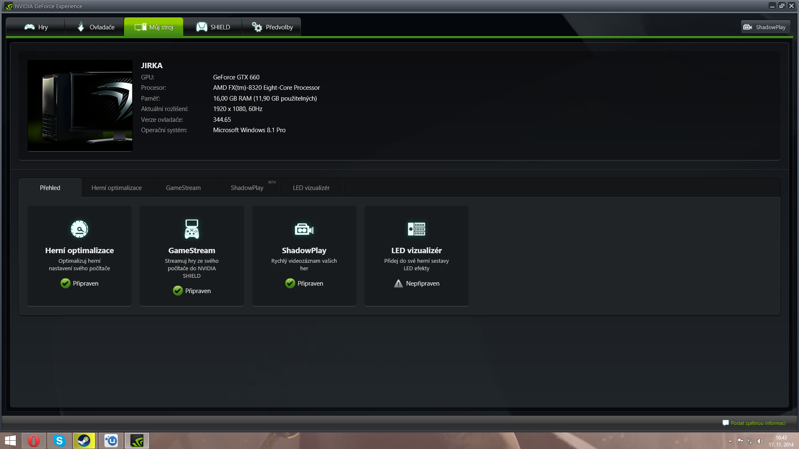Click the ShadowPlay camera icon in card
Image resolution: width=799 pixels, height=449 pixels.
click(304, 229)
